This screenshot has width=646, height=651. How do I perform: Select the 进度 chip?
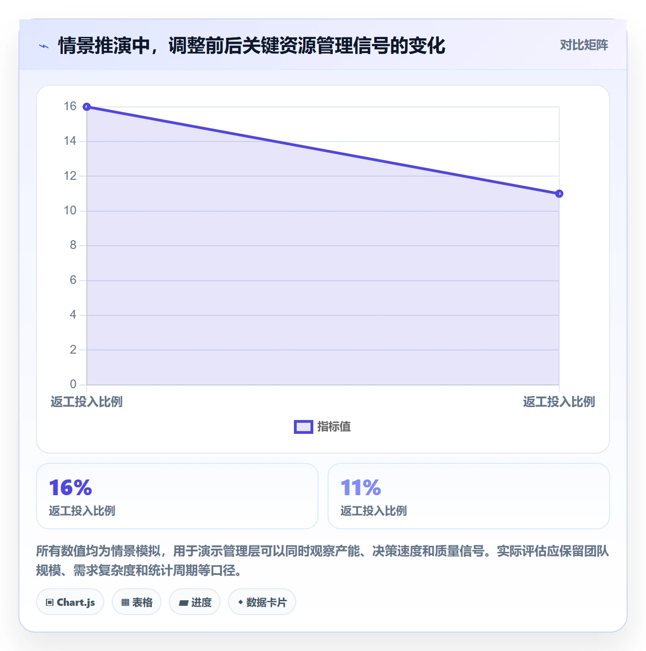point(195,602)
